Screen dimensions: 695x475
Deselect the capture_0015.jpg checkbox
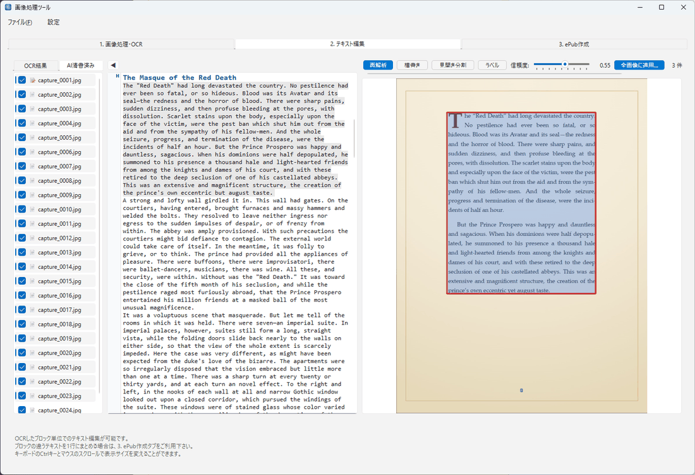[x=21, y=281]
